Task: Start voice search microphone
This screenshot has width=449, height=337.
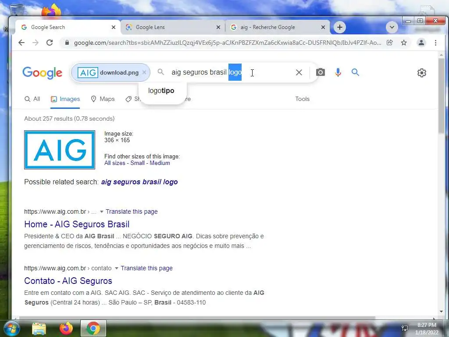Action: point(338,72)
